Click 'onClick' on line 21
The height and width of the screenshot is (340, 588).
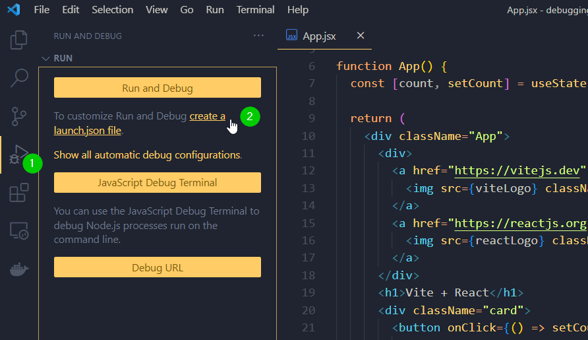pos(472,327)
